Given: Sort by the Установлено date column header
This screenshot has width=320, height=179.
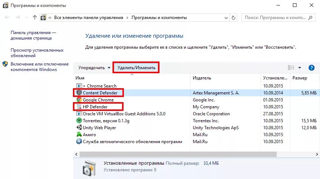Looking at the screenshot, I should [275, 78].
